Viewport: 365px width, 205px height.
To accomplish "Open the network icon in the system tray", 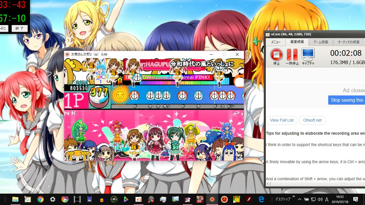I will tap(313, 199).
